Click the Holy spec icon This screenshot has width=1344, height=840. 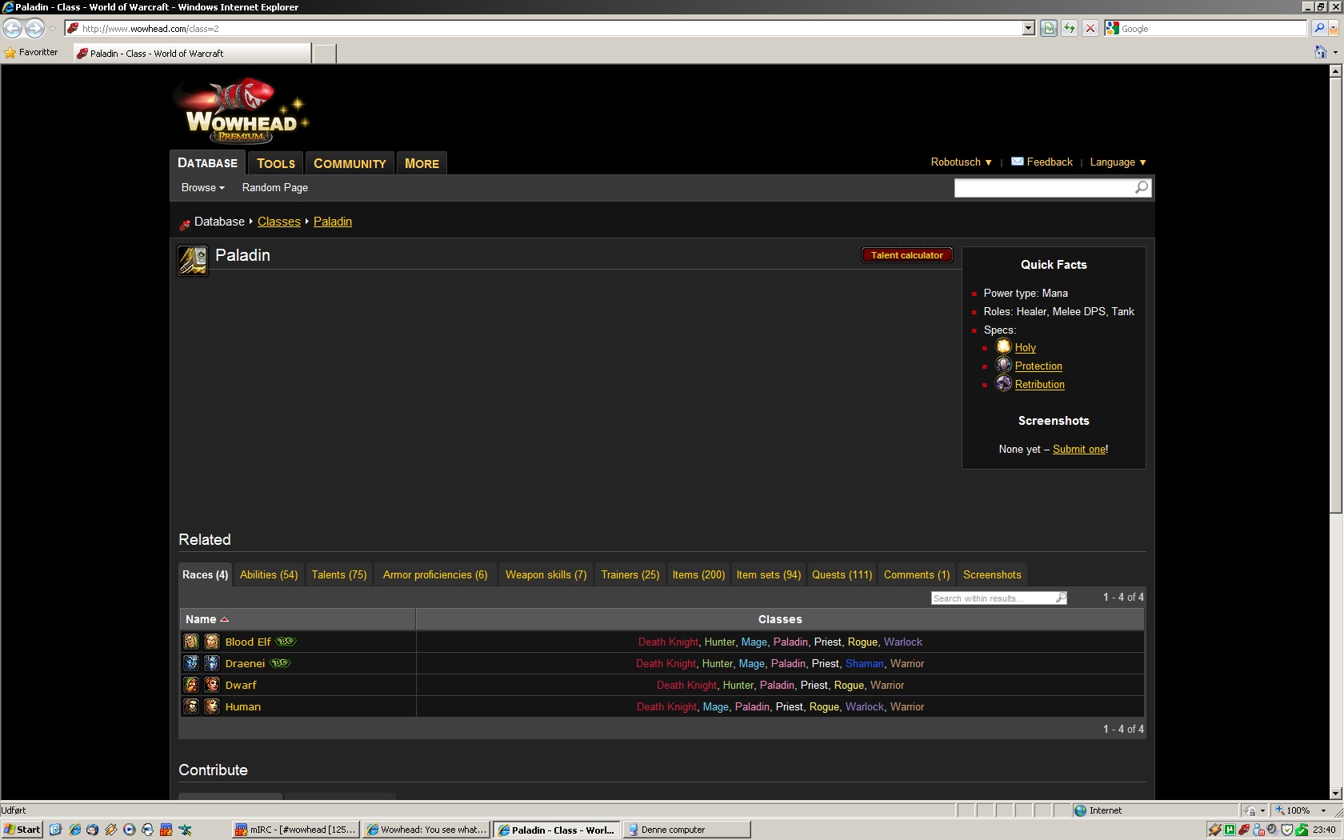1003,346
